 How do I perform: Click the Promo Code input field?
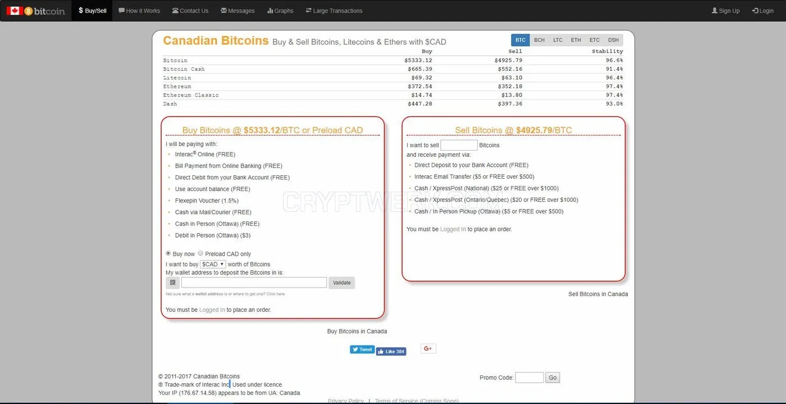[529, 378]
